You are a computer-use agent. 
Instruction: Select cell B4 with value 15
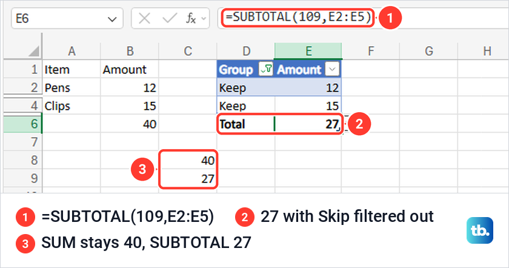(x=130, y=106)
